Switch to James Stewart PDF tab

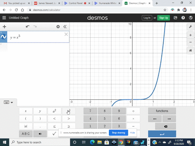[47, 3]
